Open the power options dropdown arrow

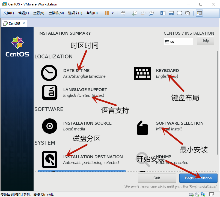pos(112,13)
